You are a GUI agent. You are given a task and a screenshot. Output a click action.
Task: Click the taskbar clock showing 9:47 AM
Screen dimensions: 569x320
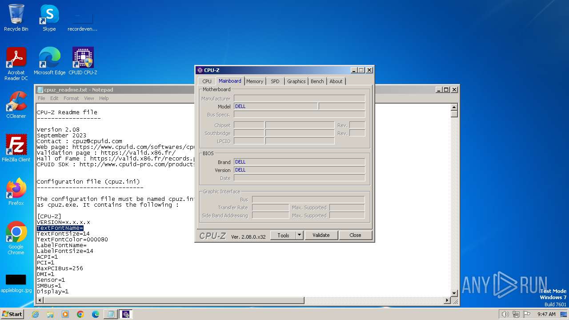(x=546, y=314)
